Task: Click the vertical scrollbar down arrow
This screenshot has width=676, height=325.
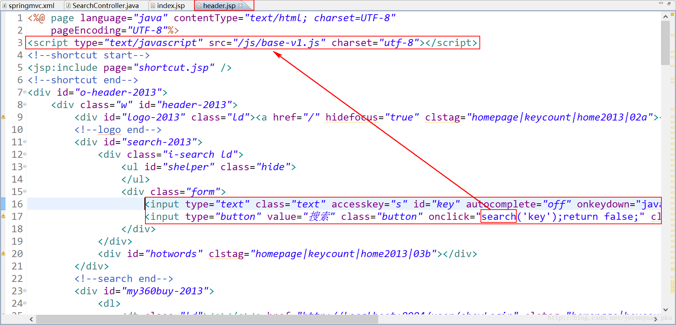Action: (x=665, y=310)
